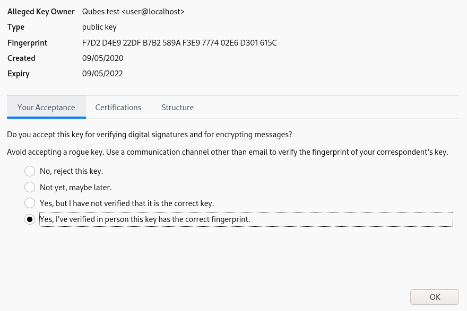Click the "Created" field label
This screenshot has width=467, height=311.
(x=21, y=58)
